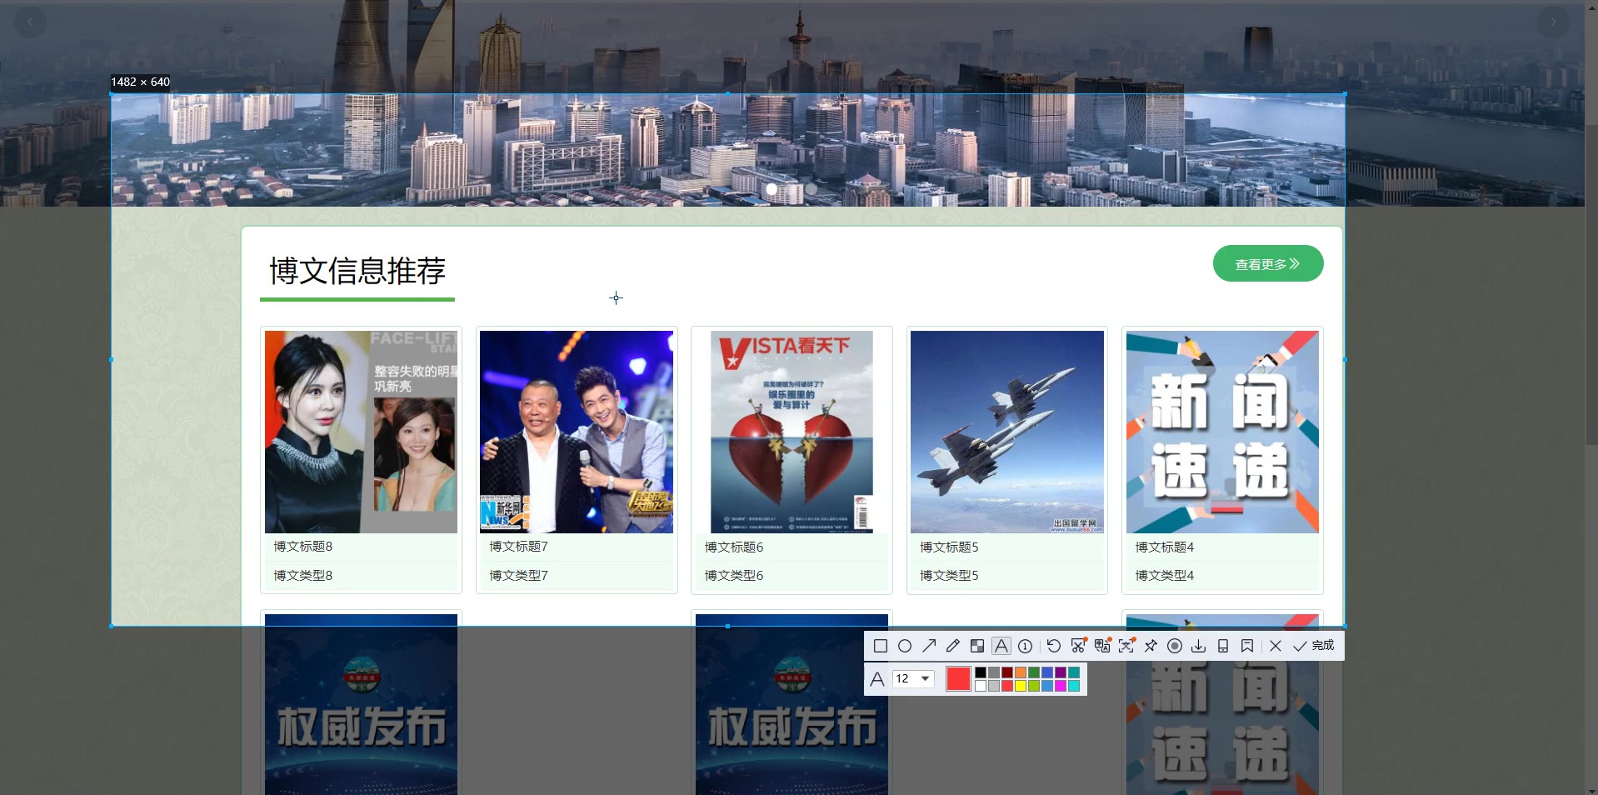Choose the royal blue color swatch

[x=1047, y=672]
